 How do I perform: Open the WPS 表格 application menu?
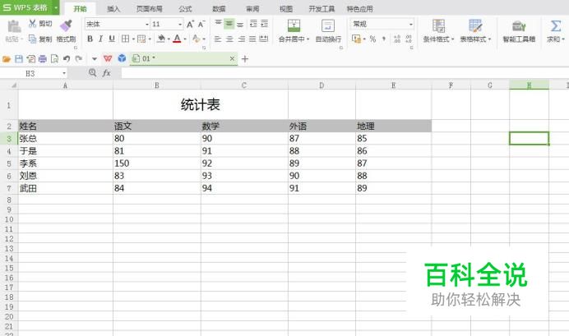pyautogui.click(x=25, y=7)
